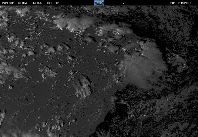The width and height of the screenshot is (198, 137).
Task: Click the GOES12 satellite label
Action: click(53, 3)
